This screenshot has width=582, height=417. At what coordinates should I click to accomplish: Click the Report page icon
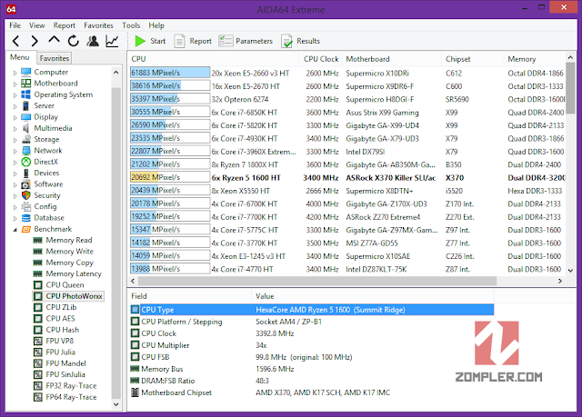coord(180,41)
